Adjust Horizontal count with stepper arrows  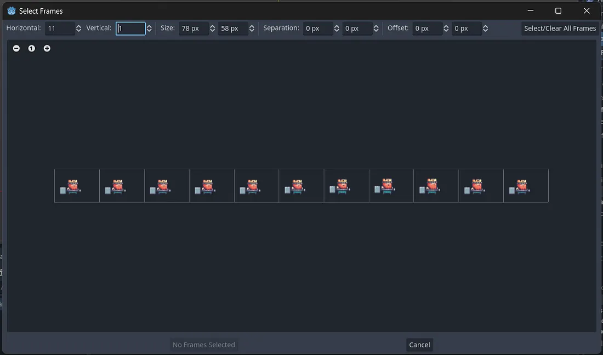tap(78, 28)
